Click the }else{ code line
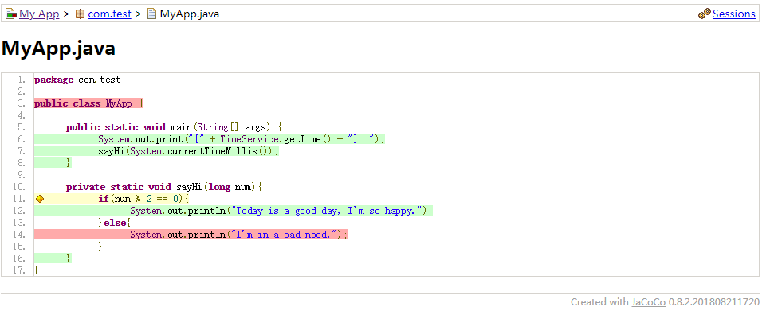Viewport: 766px width, 311px height. tap(115, 223)
